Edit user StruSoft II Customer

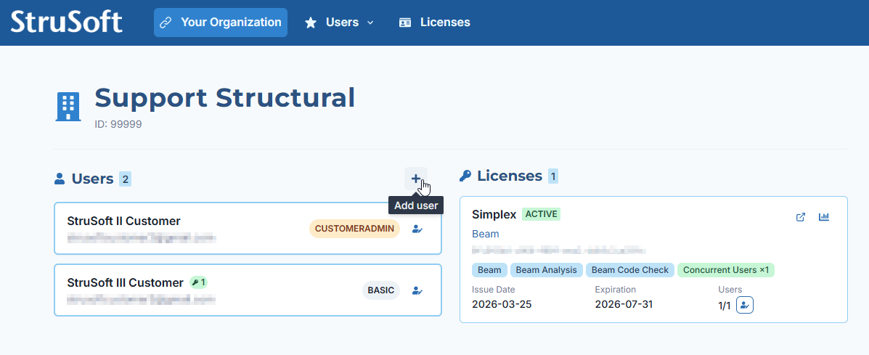[417, 229]
